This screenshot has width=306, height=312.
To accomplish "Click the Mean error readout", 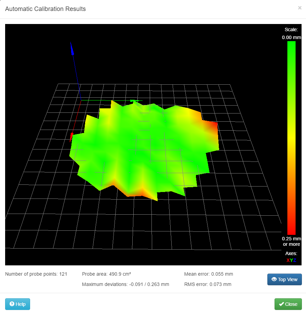I will 209,274.
